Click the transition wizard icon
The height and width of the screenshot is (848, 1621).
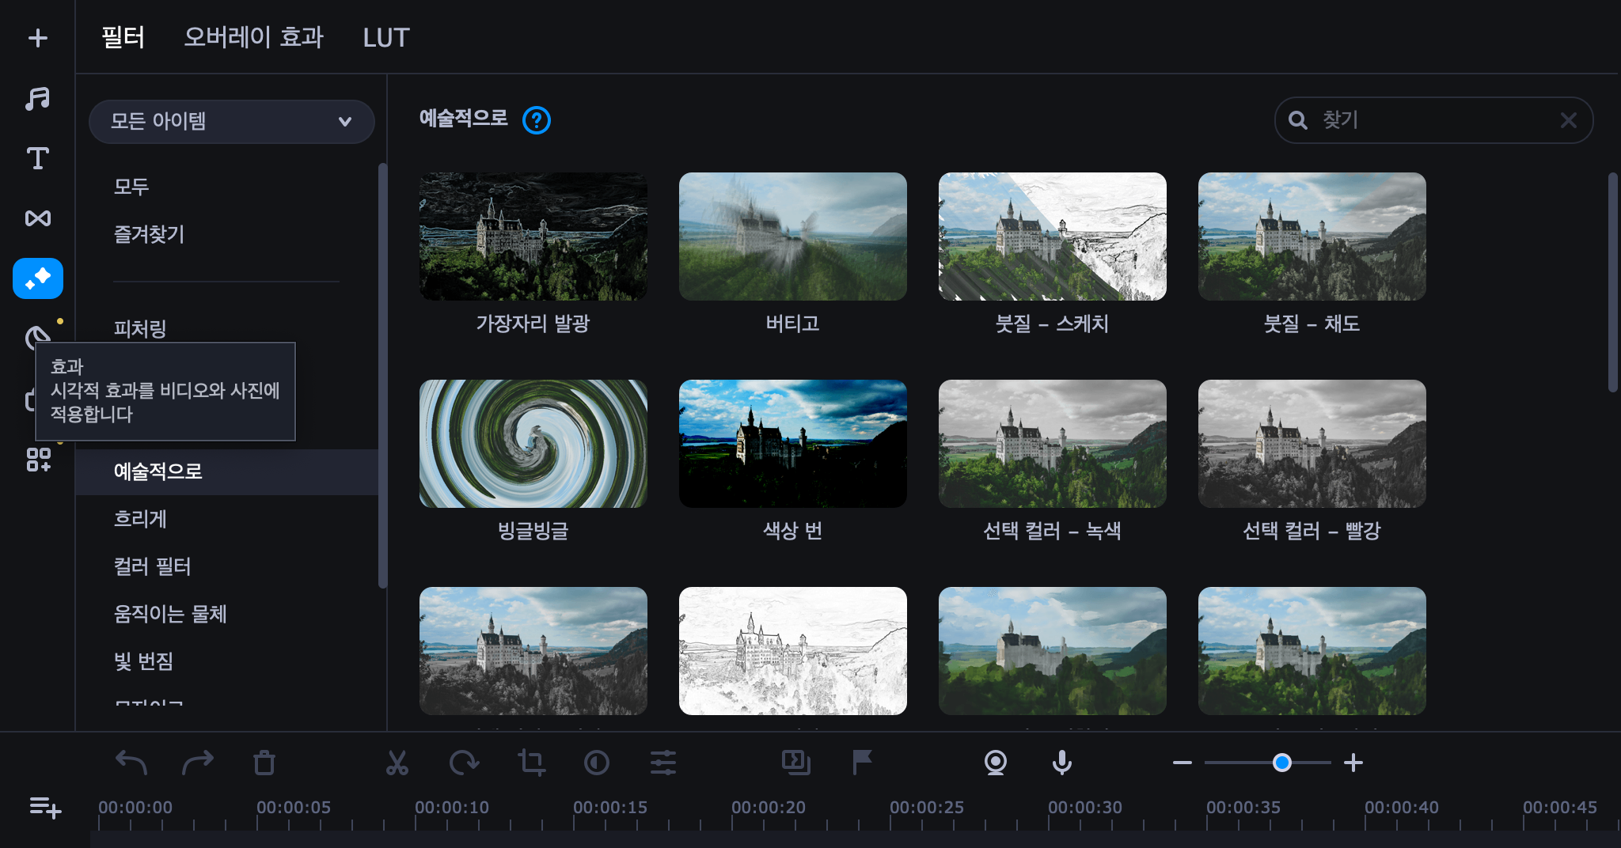[796, 763]
